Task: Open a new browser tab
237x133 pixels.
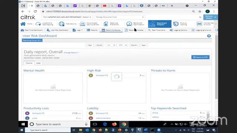Action: coord(172,6)
